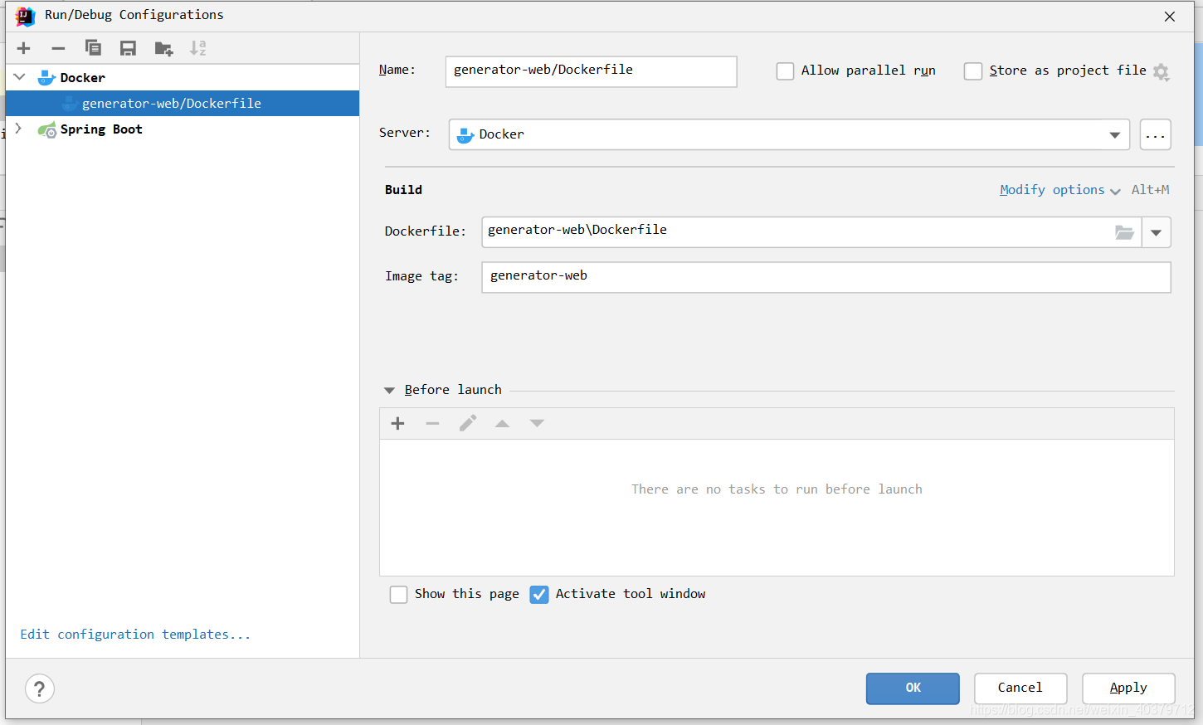1203x725 pixels.
Task: Enable Show this page
Action: [399, 595]
